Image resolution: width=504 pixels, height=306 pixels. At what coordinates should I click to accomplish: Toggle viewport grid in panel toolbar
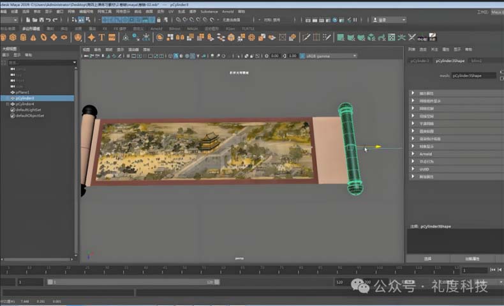pos(128,56)
